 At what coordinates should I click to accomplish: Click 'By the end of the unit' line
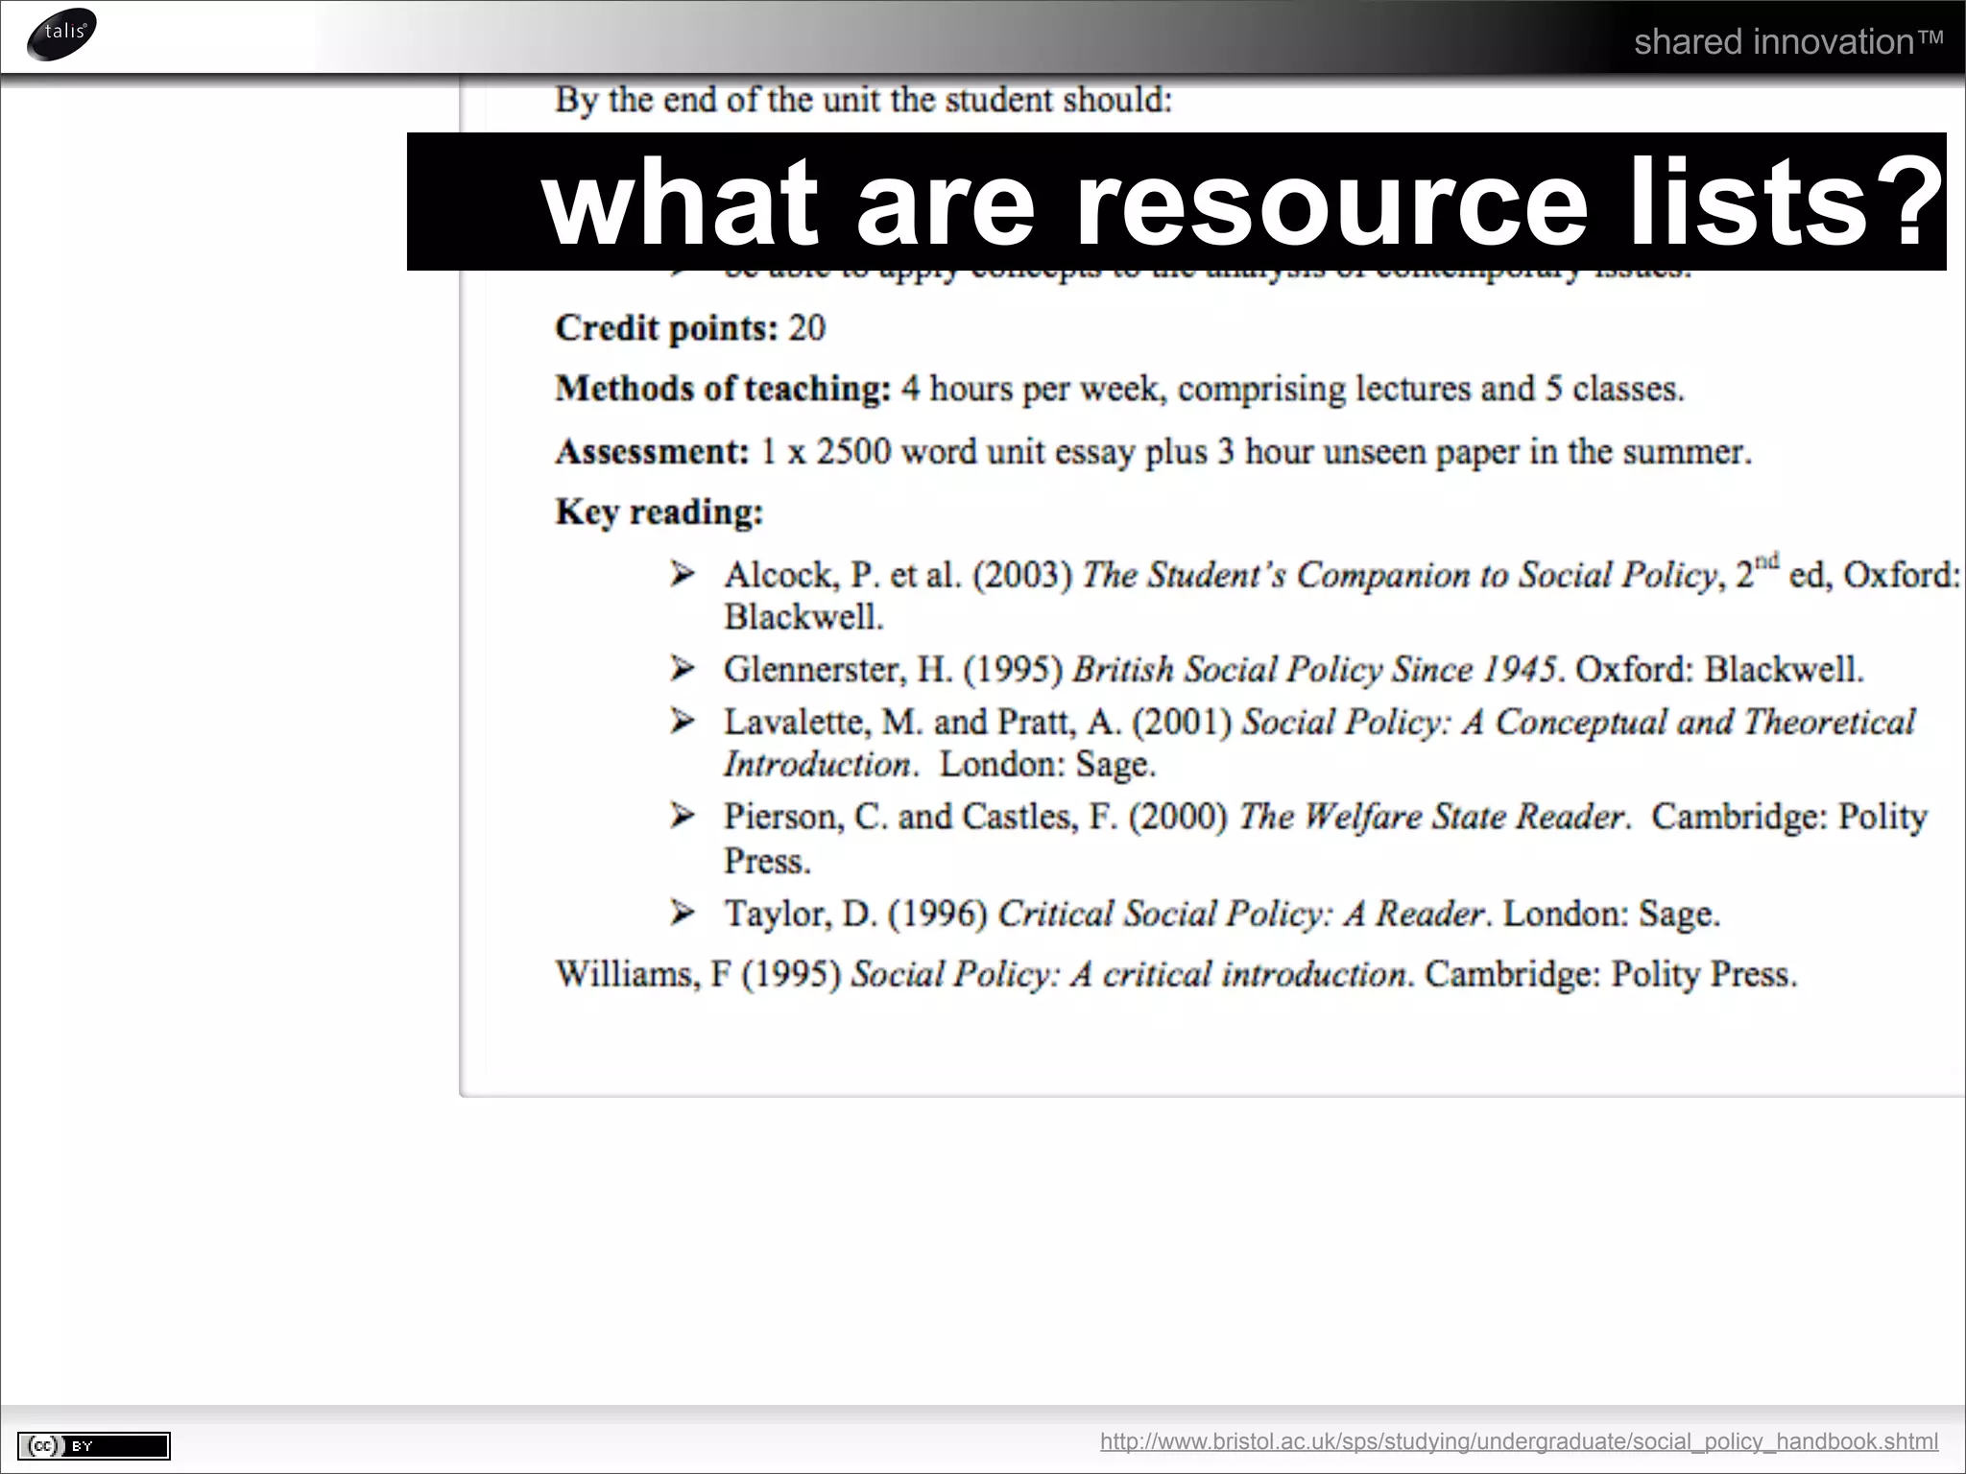863,100
